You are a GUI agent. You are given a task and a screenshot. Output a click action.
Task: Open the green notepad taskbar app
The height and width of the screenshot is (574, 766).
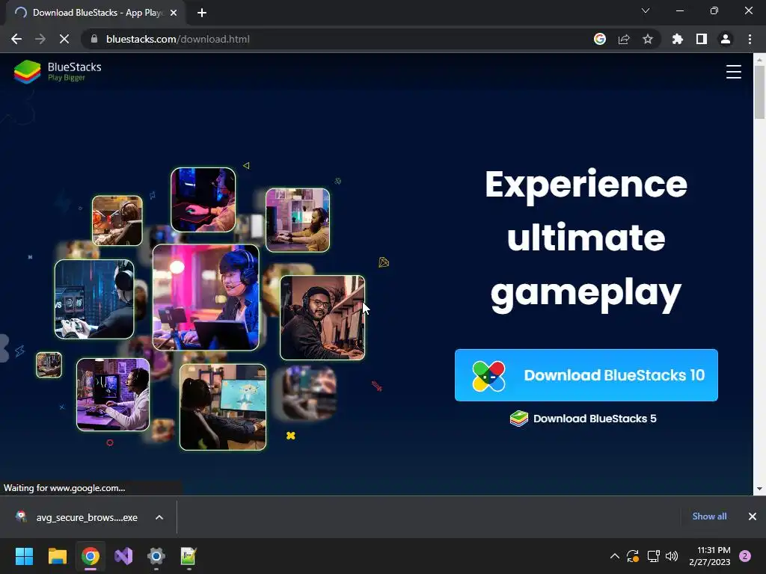(x=189, y=556)
